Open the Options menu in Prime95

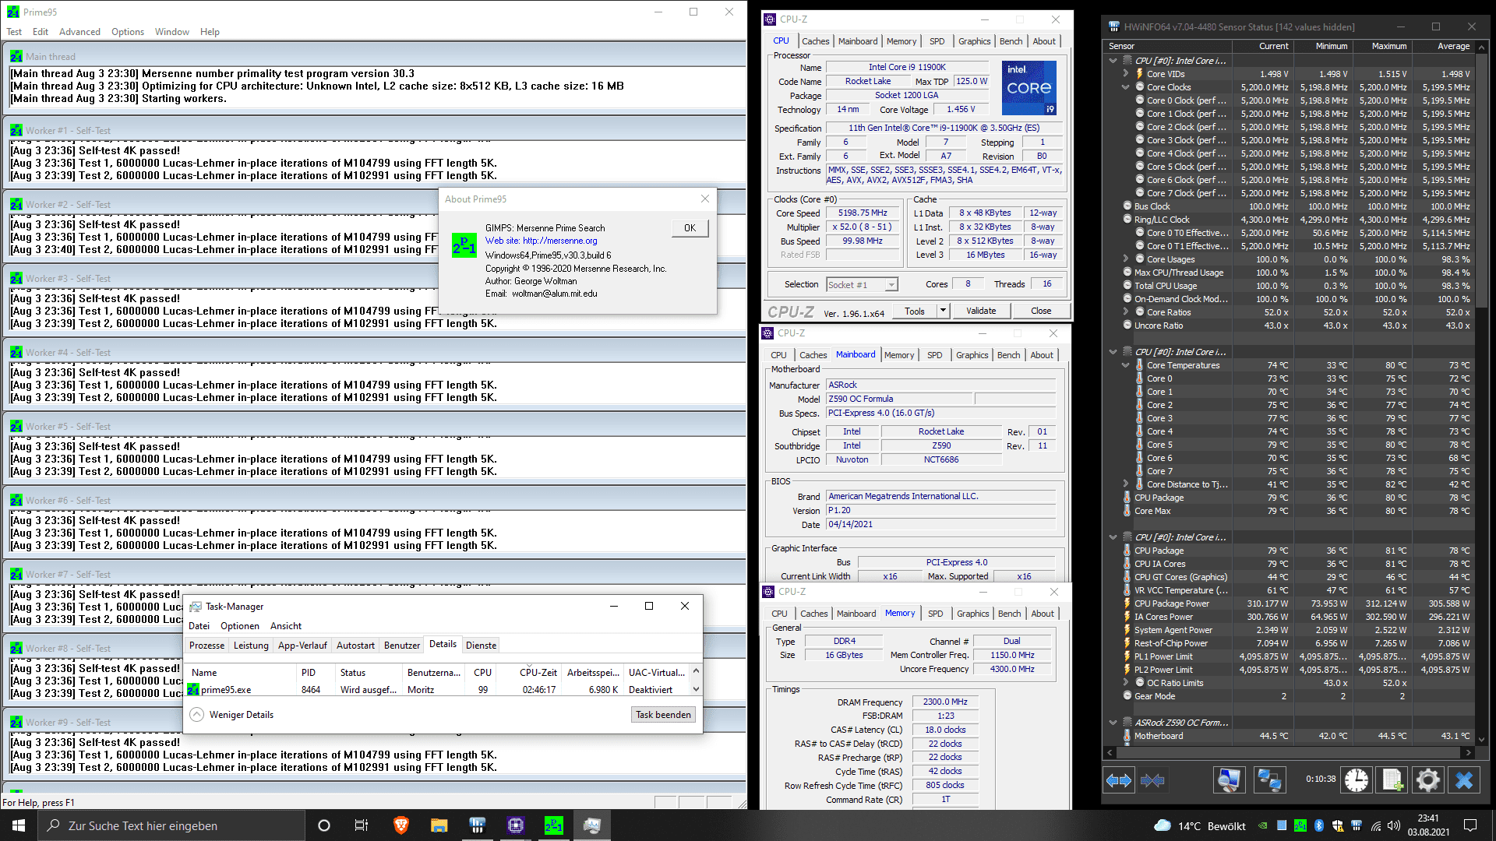coord(128,32)
